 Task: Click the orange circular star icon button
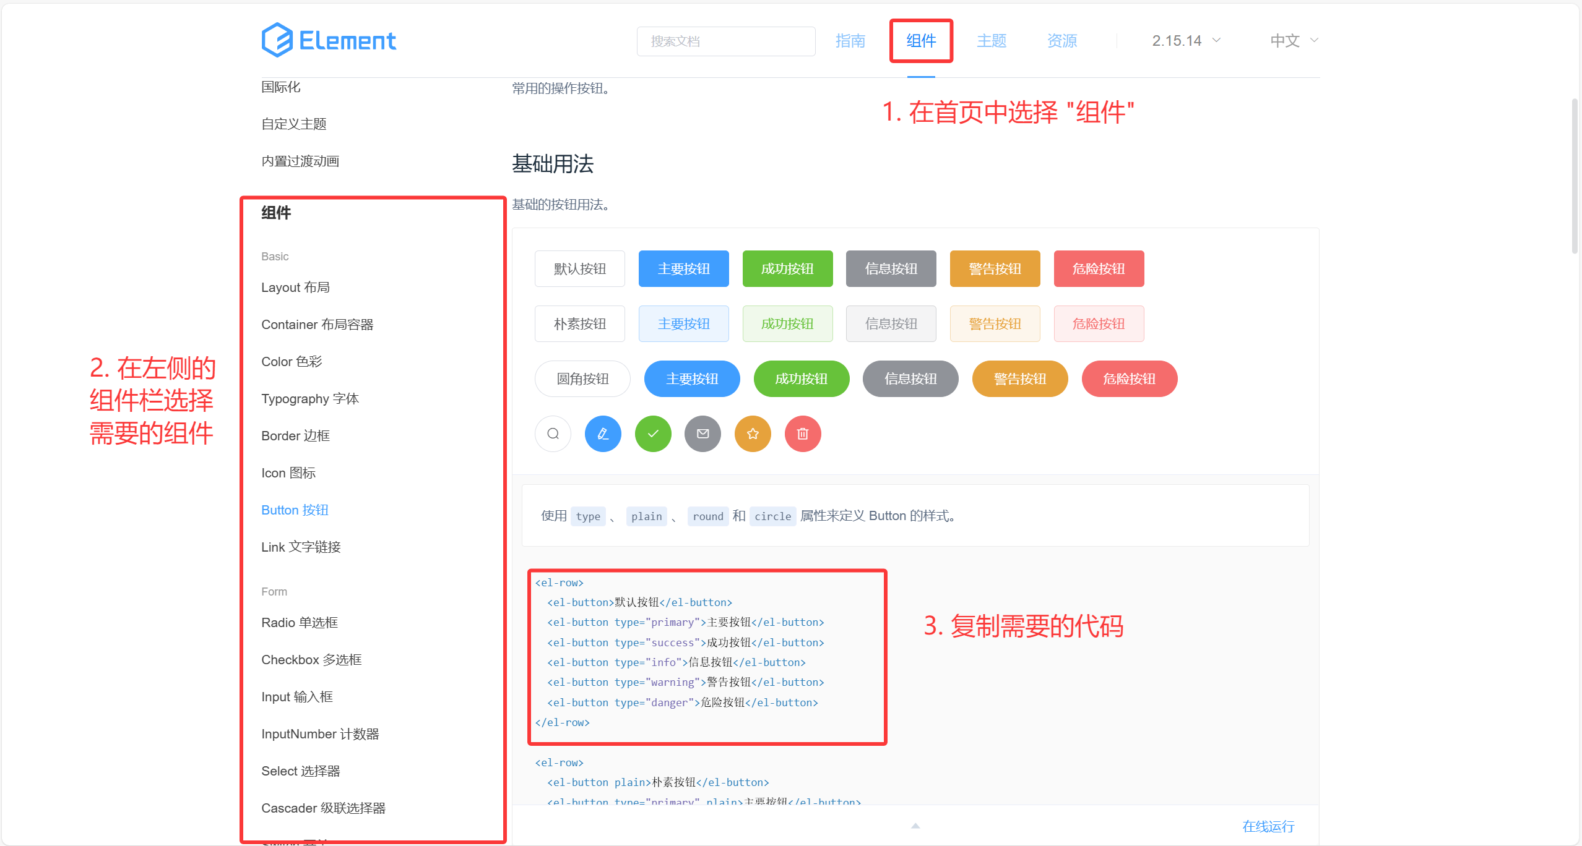point(753,434)
